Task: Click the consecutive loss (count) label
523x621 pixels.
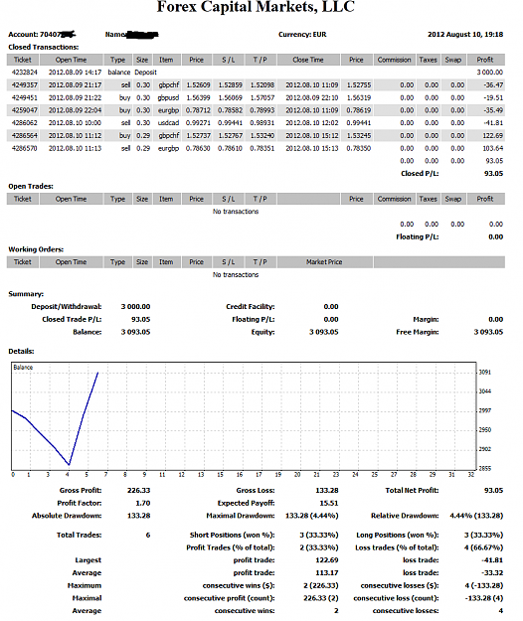Action: point(396,598)
